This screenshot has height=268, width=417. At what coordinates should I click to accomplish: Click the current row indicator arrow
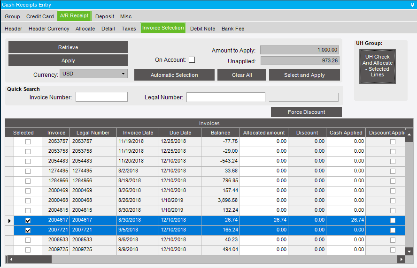[9, 220]
